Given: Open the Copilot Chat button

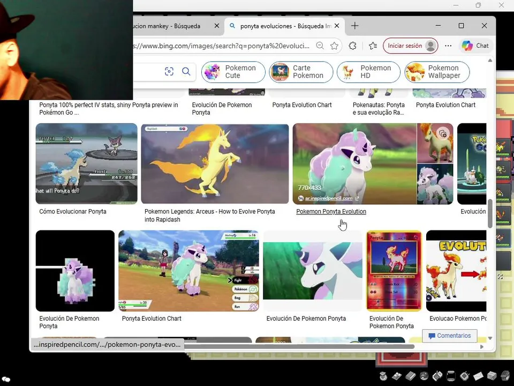Looking at the screenshot, I should click(x=475, y=46).
